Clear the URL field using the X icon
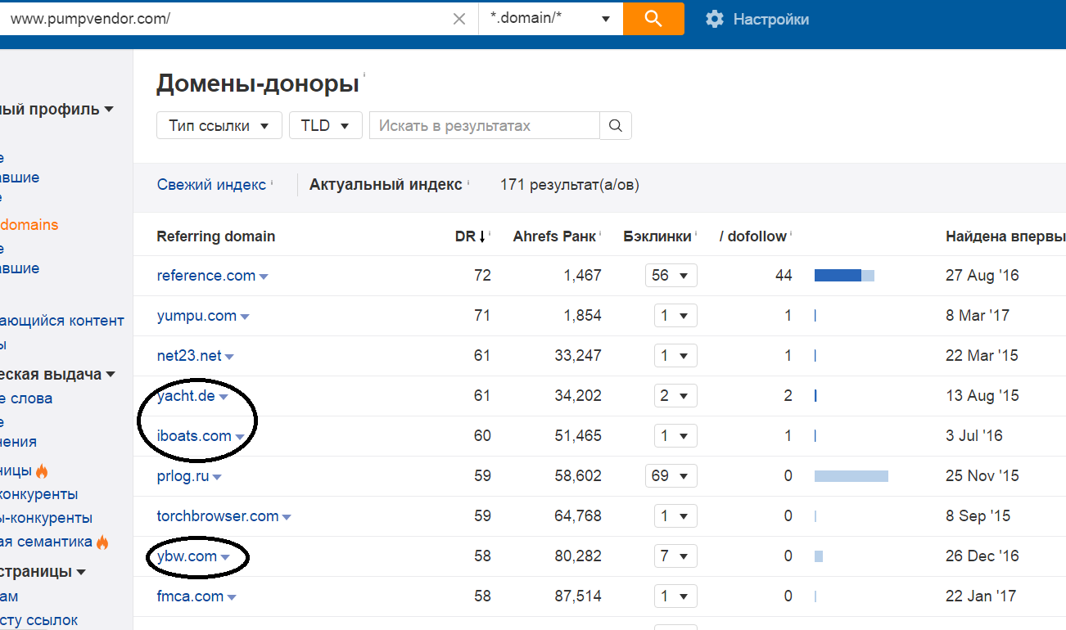This screenshot has height=630, width=1066. tap(459, 18)
